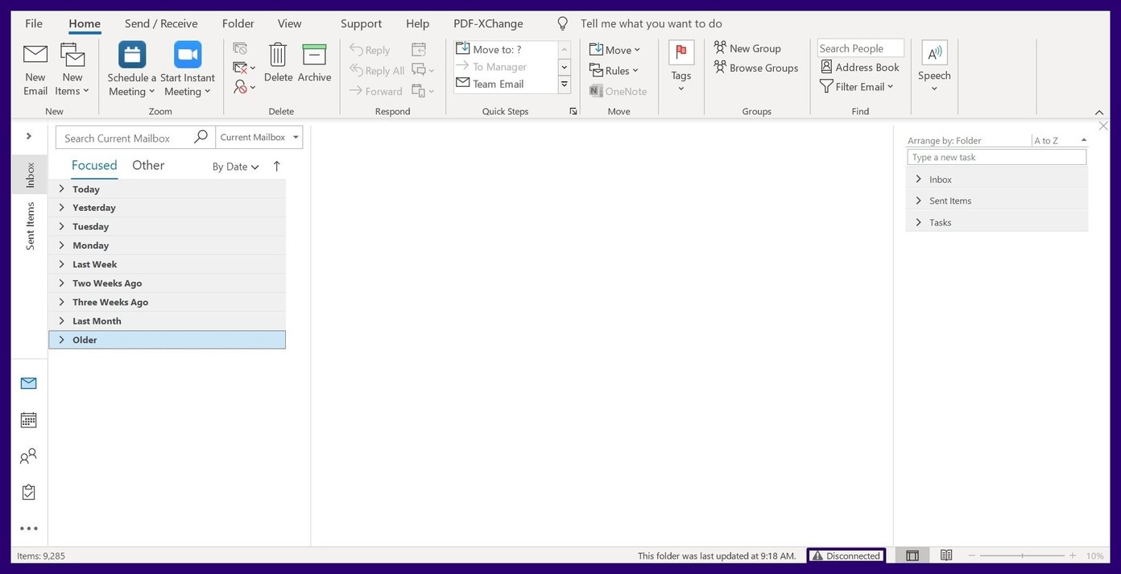Click the Type a new task field

point(997,157)
